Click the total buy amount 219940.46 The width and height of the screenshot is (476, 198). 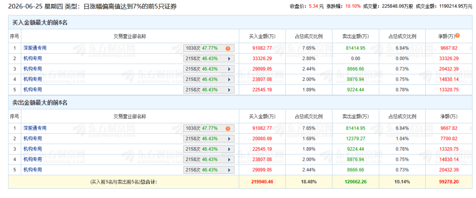coord(262,182)
